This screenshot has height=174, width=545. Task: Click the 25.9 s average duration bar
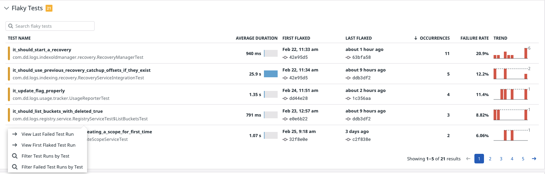[271, 74]
